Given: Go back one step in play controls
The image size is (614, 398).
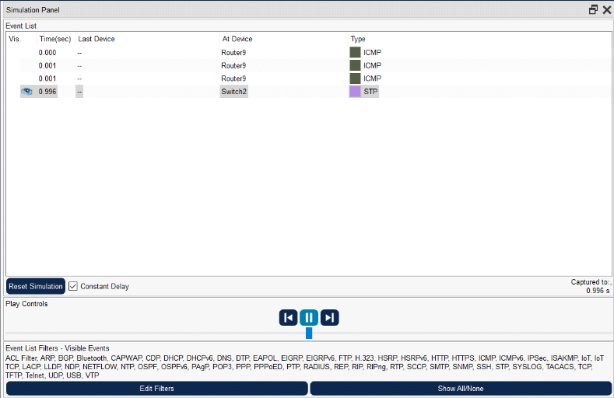Looking at the screenshot, I should tap(288, 317).
